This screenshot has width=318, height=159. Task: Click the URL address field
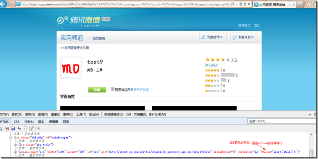[x=125, y=4]
